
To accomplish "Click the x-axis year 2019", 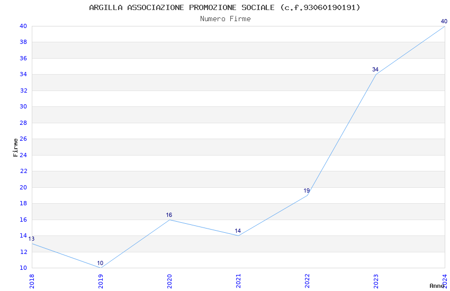I will (101, 281).
